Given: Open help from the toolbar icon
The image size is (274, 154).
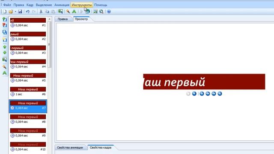Looking at the screenshot, I should point(109,12).
